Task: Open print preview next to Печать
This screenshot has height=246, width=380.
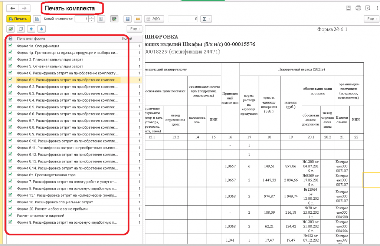Action: tap(37, 19)
